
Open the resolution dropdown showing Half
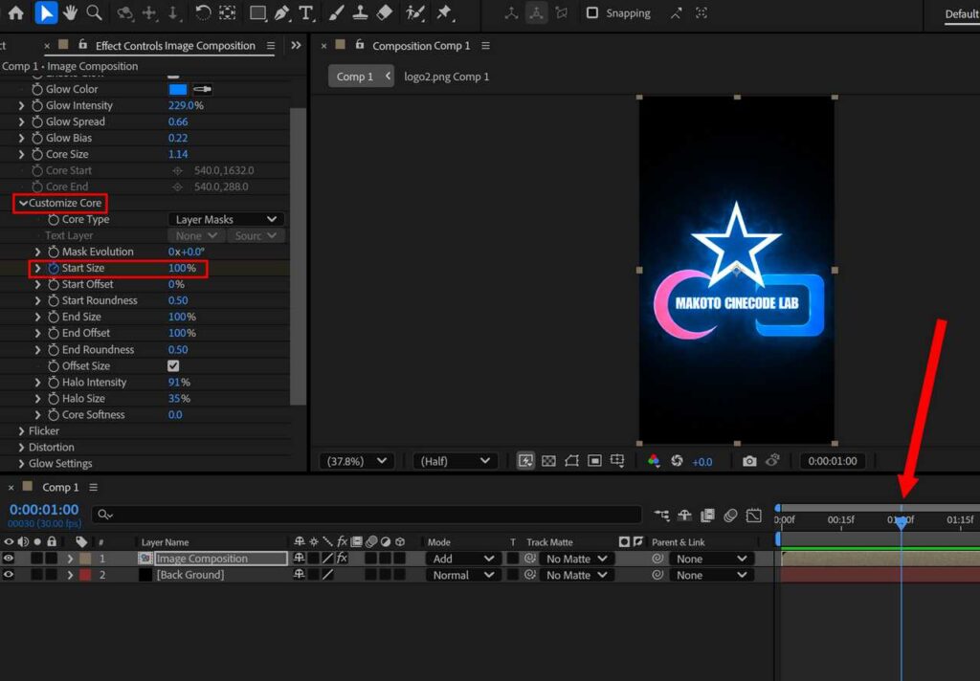(455, 461)
